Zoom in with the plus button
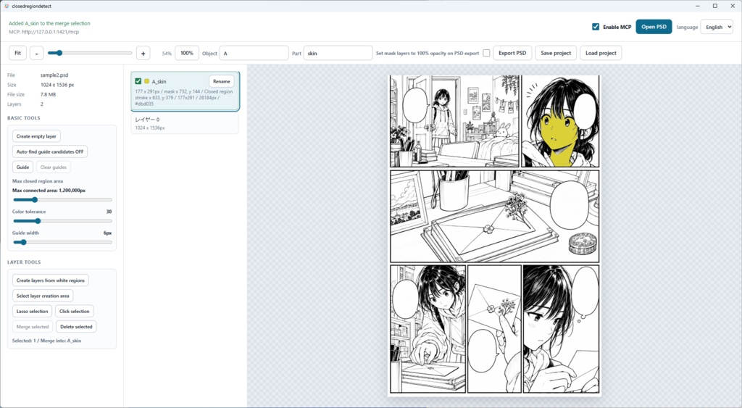 143,53
